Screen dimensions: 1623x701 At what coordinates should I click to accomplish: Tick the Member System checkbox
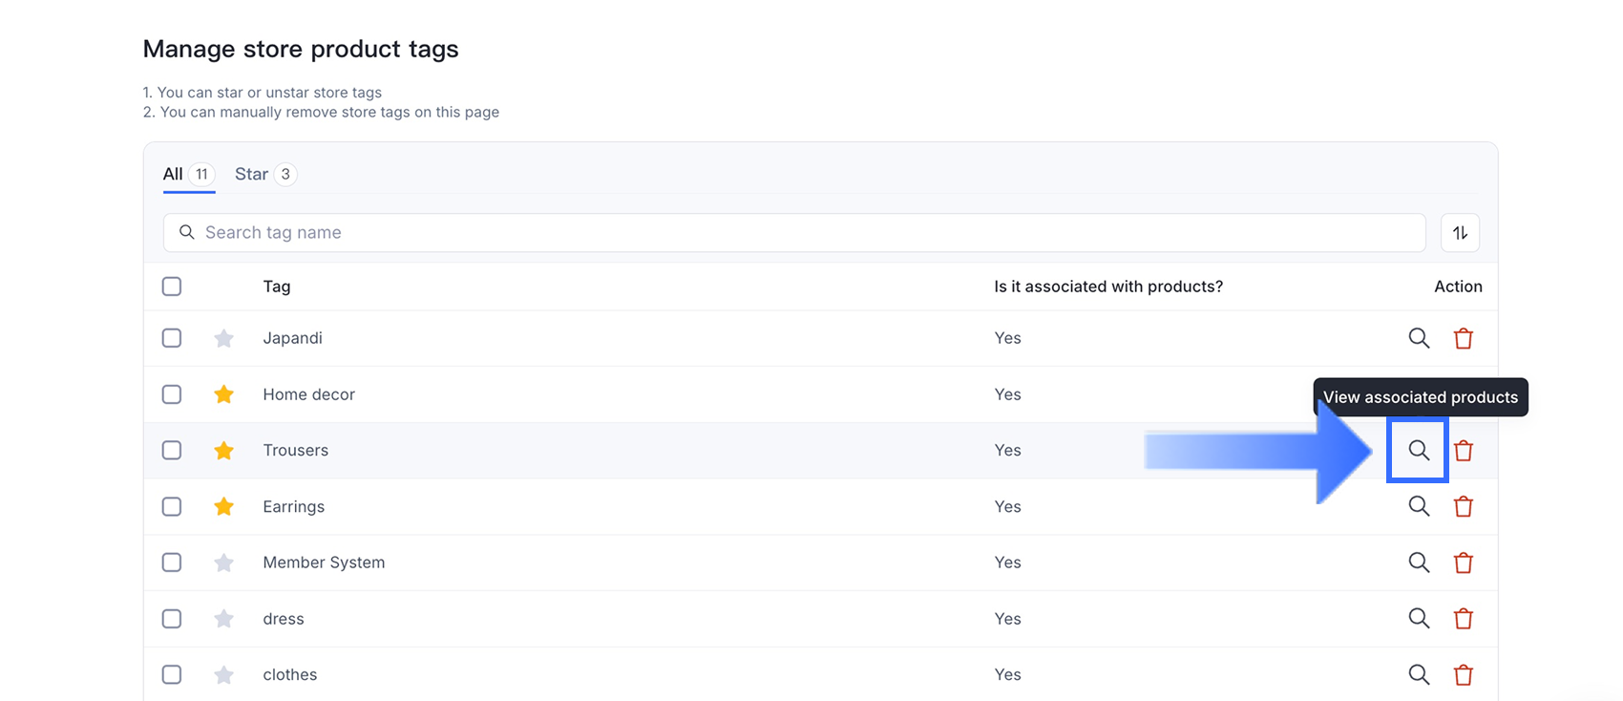[172, 563]
